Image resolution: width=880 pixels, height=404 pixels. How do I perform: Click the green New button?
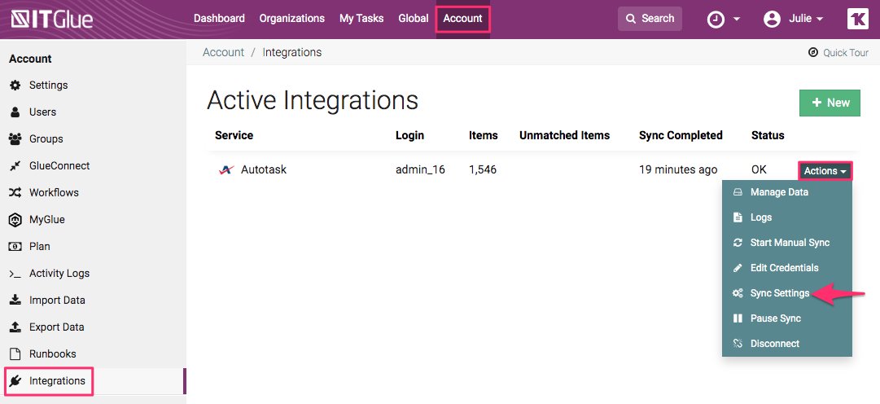click(x=830, y=103)
